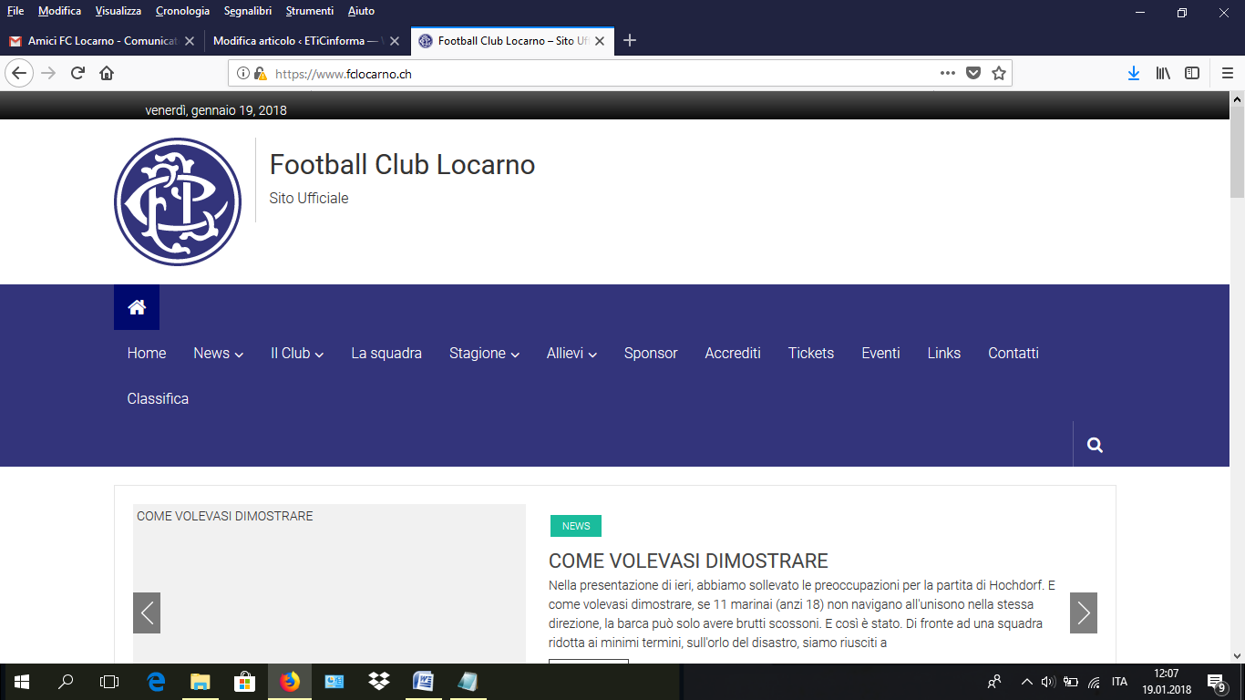
Task: Expand the Il Club dropdown menu
Action: (x=297, y=353)
